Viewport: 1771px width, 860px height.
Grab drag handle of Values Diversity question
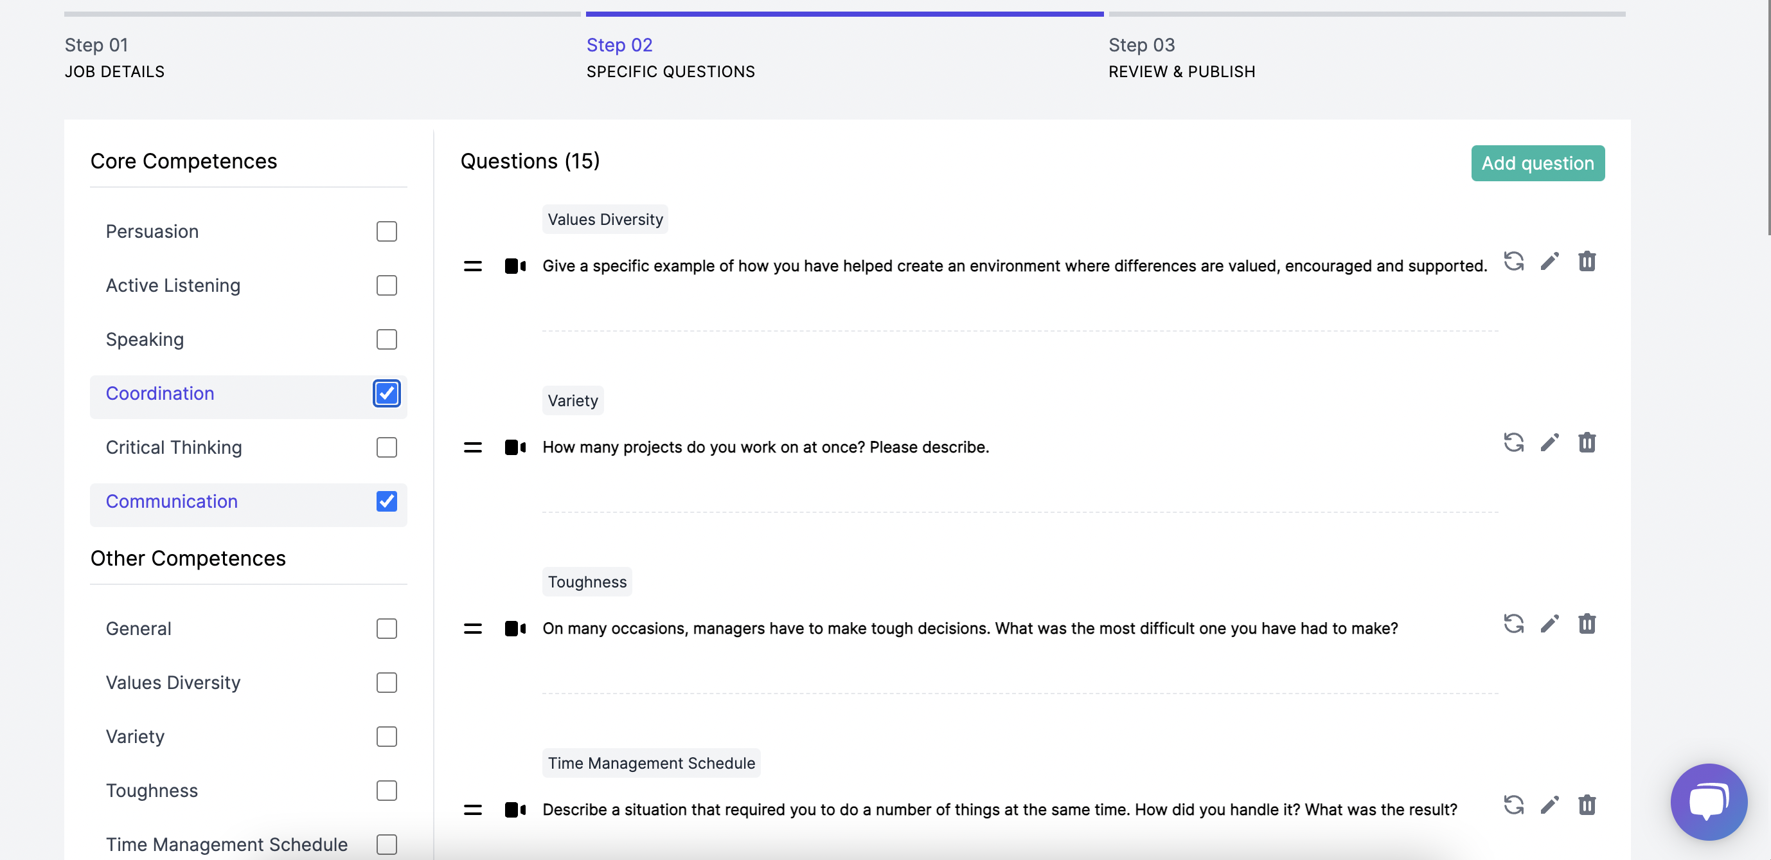pyautogui.click(x=473, y=266)
